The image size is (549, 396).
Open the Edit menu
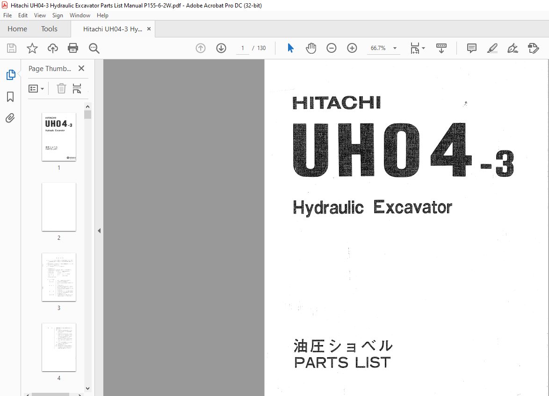pyautogui.click(x=23, y=15)
